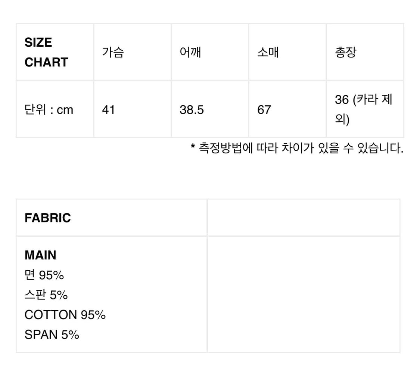Click the 스판 5% line

pyautogui.click(x=46, y=295)
